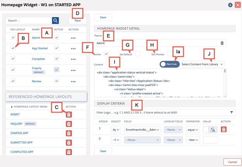The image size is (242, 167).
Task: Click the filter icon in Display Criteria
Action: pyautogui.click(x=232, y=113)
